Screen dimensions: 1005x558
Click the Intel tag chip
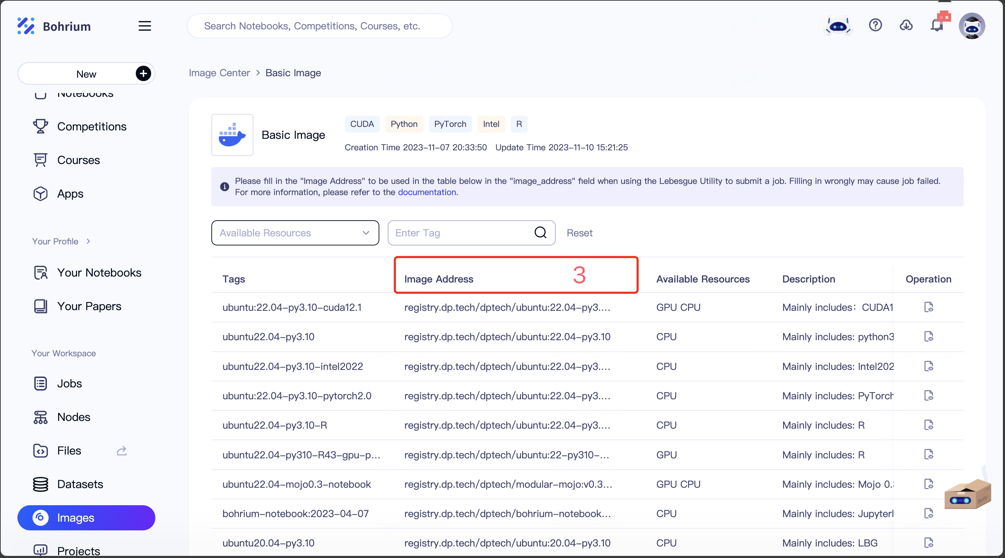(491, 124)
